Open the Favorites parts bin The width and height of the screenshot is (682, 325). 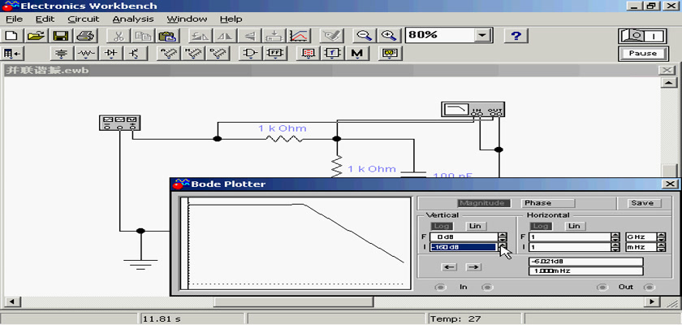click(13, 54)
